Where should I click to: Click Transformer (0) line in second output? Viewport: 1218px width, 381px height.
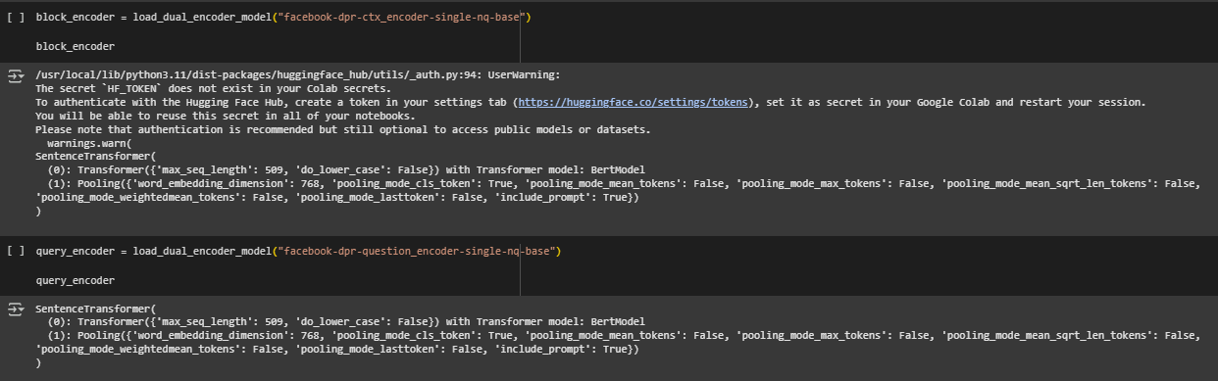click(346, 322)
